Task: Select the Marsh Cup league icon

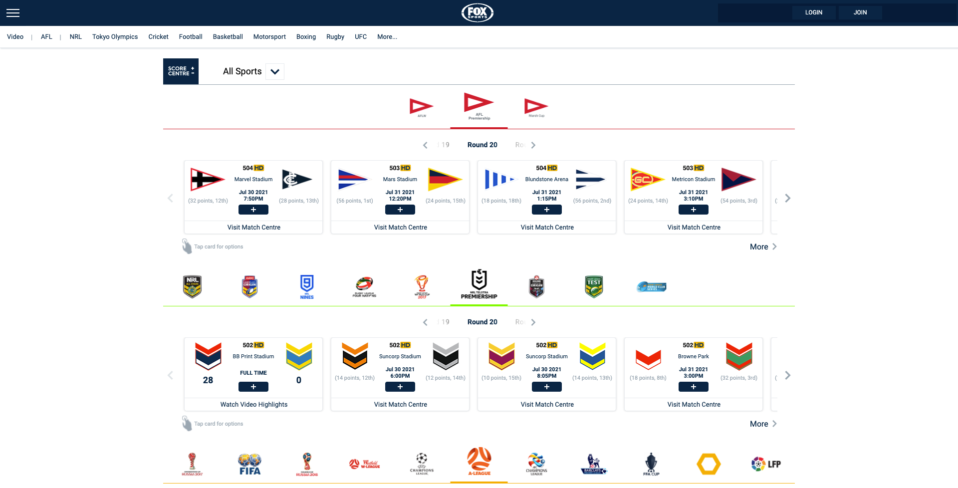Action: click(536, 108)
